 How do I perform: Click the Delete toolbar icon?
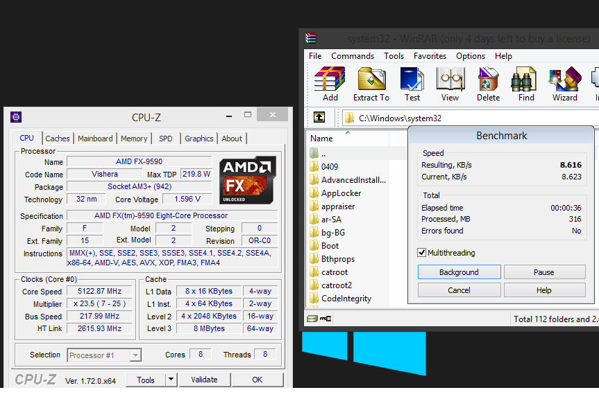tap(488, 79)
